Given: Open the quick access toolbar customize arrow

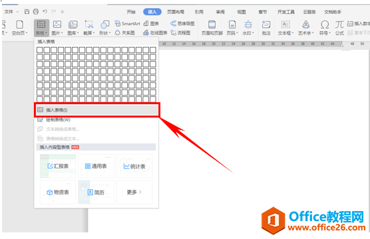Looking at the screenshot, I should click(x=62, y=11).
